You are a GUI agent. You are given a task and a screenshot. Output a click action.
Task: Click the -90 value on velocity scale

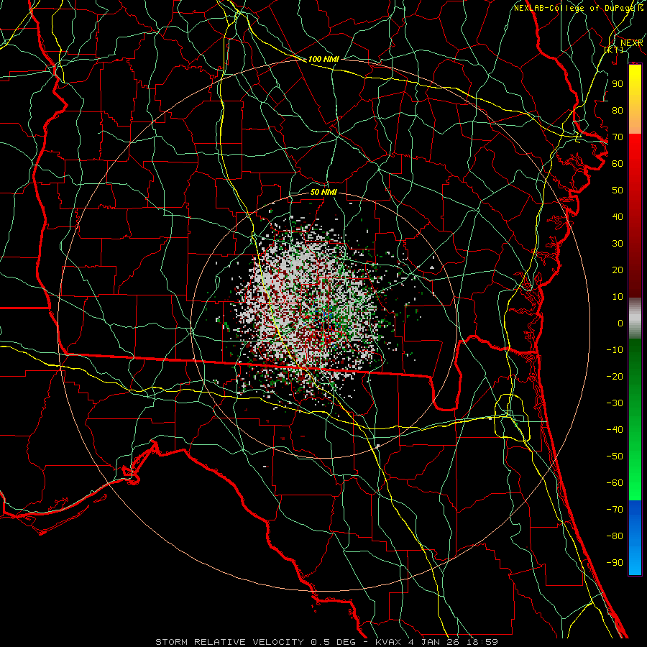pos(615,562)
